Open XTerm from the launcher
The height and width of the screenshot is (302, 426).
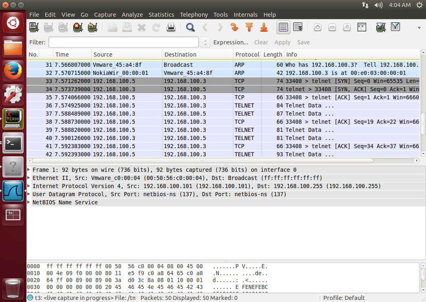[x=13, y=119]
